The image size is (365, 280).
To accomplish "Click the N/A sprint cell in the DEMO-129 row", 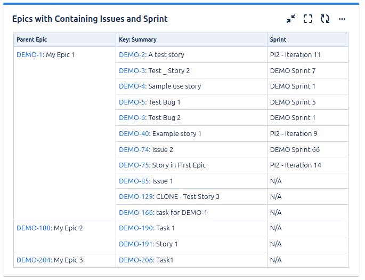I will (307, 197).
